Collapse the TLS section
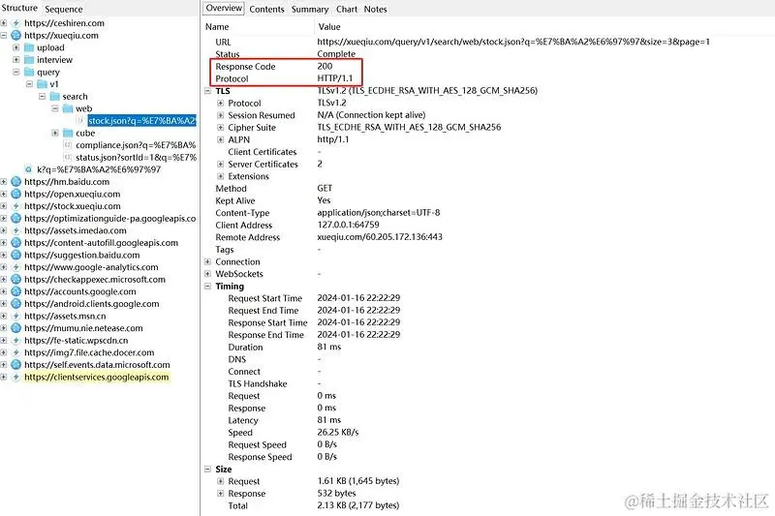The image size is (775, 516). pyautogui.click(x=207, y=91)
